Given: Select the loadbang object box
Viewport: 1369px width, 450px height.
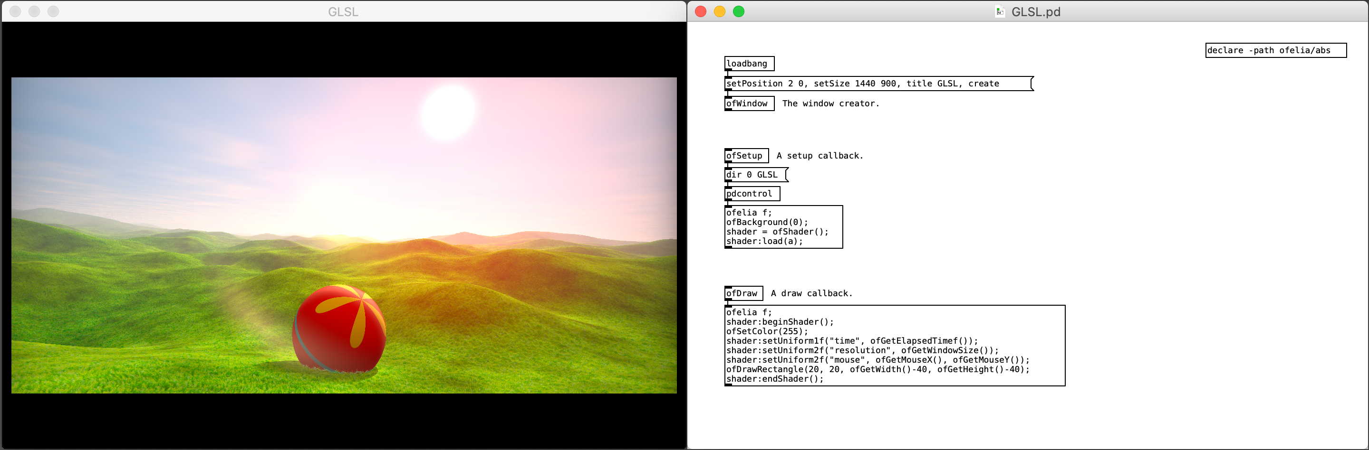Looking at the screenshot, I should 749,64.
